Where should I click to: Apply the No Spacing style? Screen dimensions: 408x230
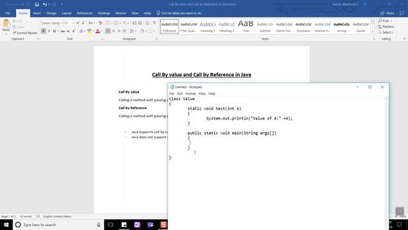tap(189, 27)
